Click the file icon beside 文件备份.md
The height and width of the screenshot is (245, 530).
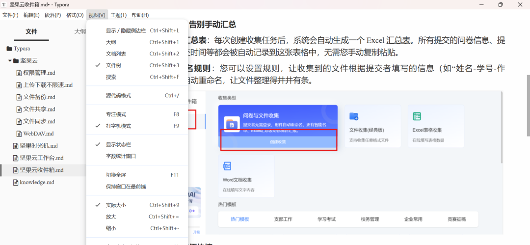click(x=19, y=97)
